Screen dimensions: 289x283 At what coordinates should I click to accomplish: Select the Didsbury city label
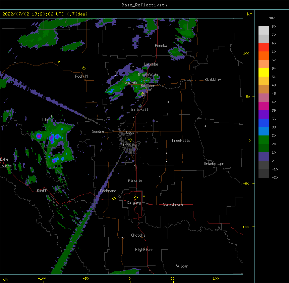(128, 145)
